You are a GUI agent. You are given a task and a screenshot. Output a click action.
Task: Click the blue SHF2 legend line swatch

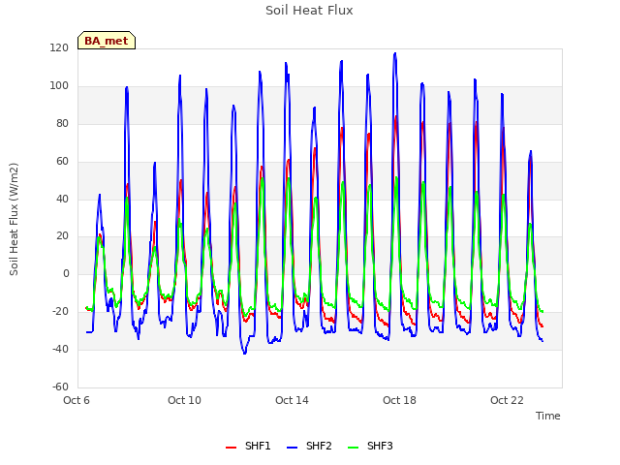[292, 448]
